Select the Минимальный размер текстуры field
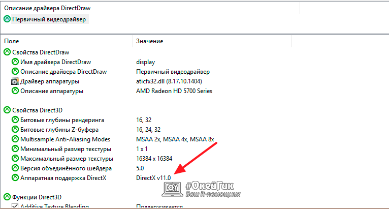389x209 pixels. tap(66, 149)
